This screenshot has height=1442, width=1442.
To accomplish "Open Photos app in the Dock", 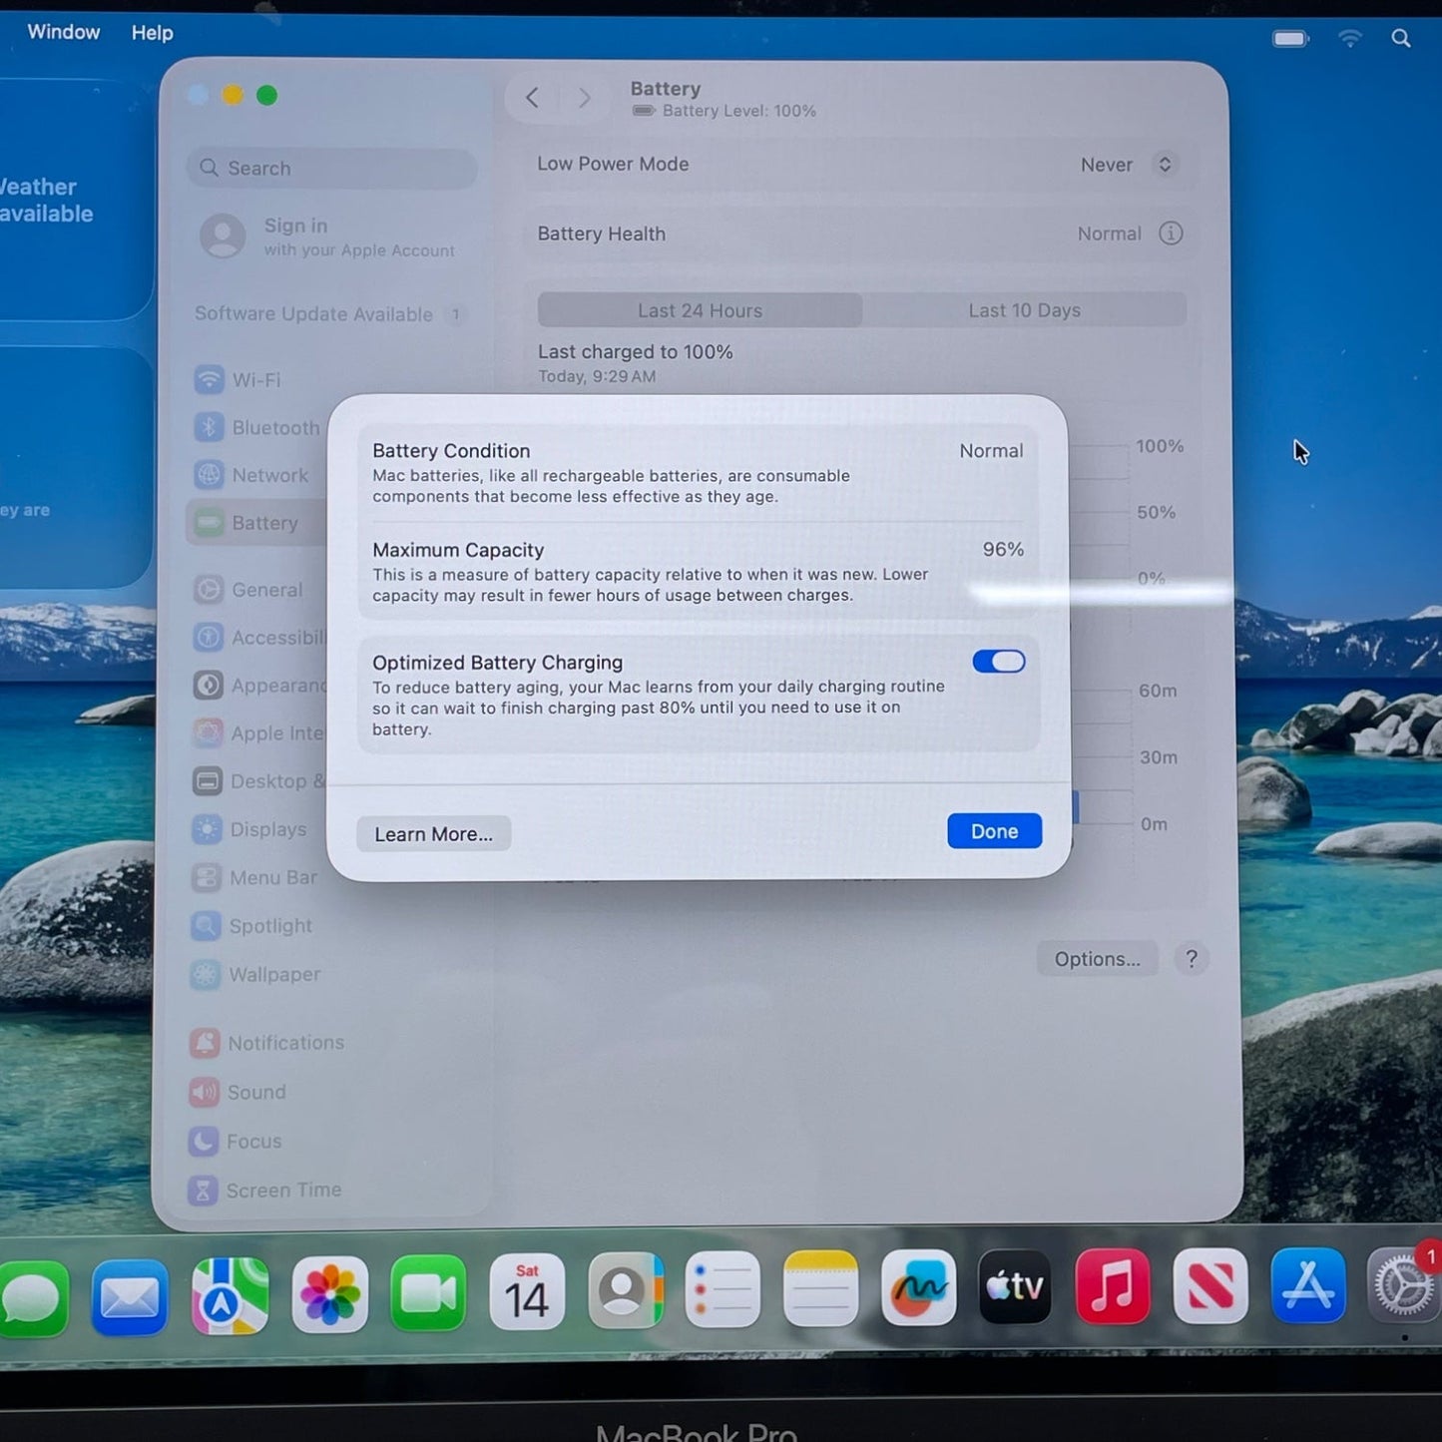I will [x=329, y=1294].
